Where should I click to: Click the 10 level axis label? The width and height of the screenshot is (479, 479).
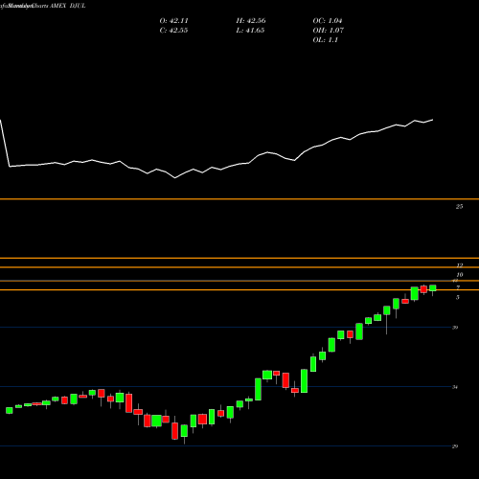pyautogui.click(x=460, y=275)
